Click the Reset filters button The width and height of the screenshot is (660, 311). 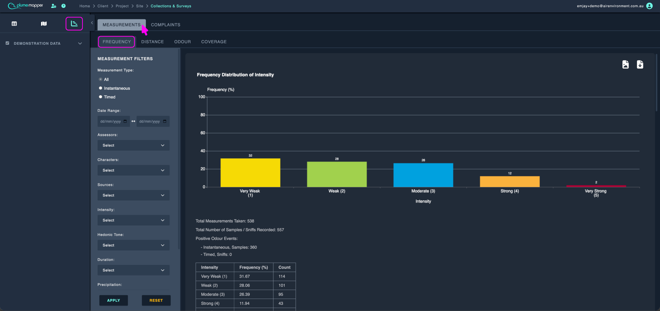click(156, 300)
